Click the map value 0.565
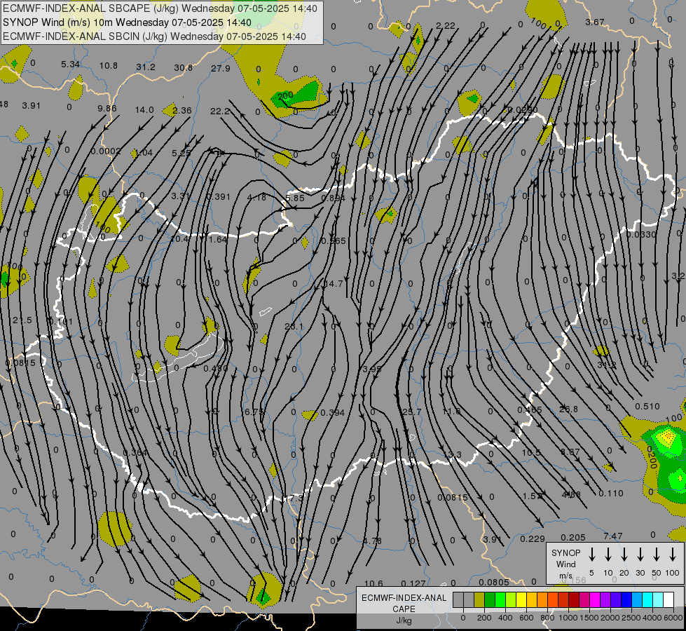686x631 pixels. click(334, 241)
